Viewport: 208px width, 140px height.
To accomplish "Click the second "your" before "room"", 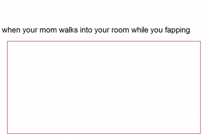I will click(102, 31).
